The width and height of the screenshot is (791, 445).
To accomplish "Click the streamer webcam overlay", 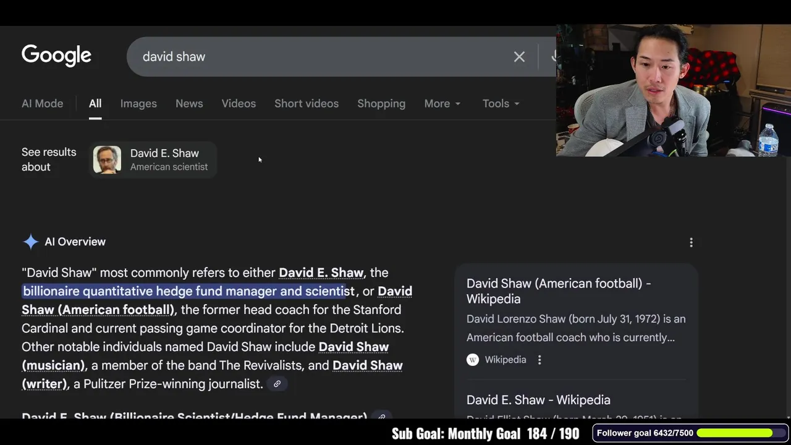I will pos(674,90).
